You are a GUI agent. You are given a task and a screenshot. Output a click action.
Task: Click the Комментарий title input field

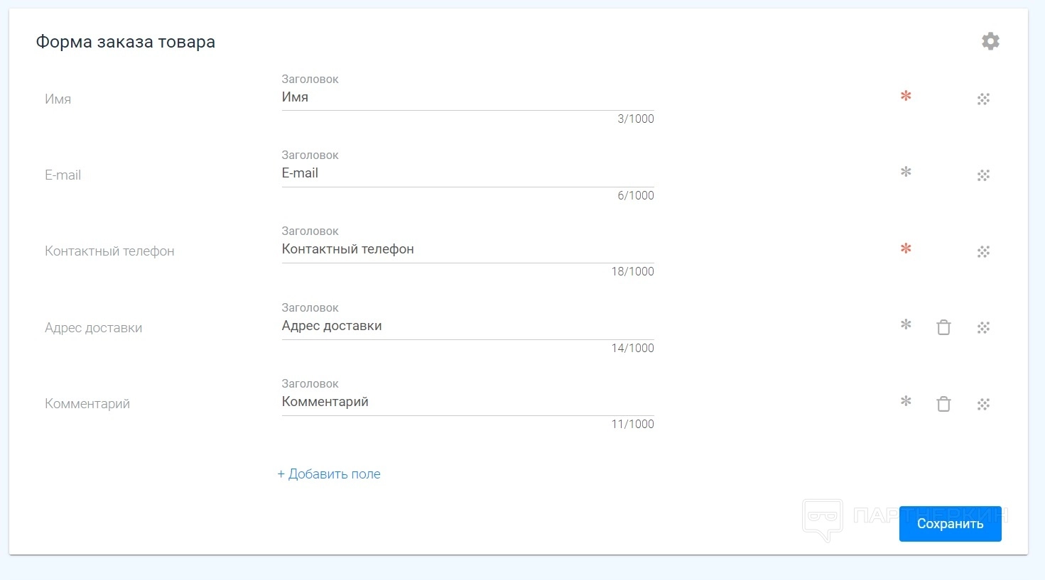point(467,403)
